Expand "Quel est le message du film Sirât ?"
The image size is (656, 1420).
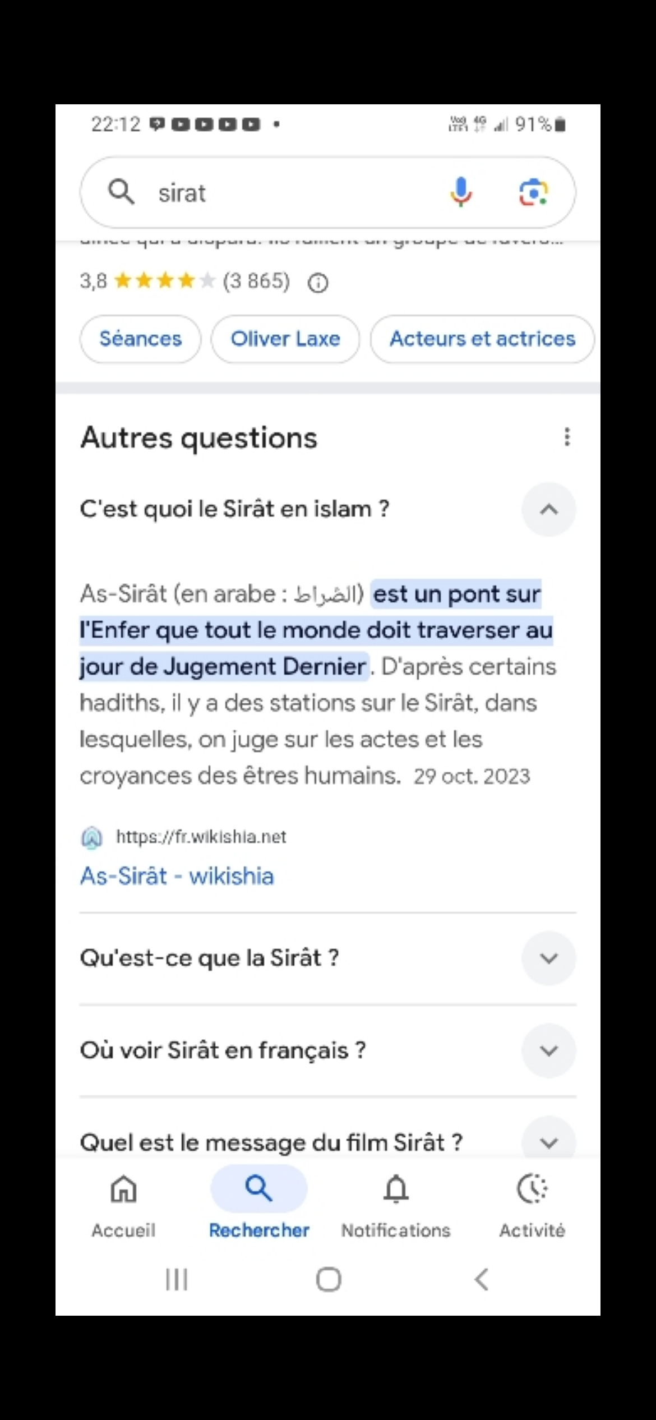tap(548, 1141)
